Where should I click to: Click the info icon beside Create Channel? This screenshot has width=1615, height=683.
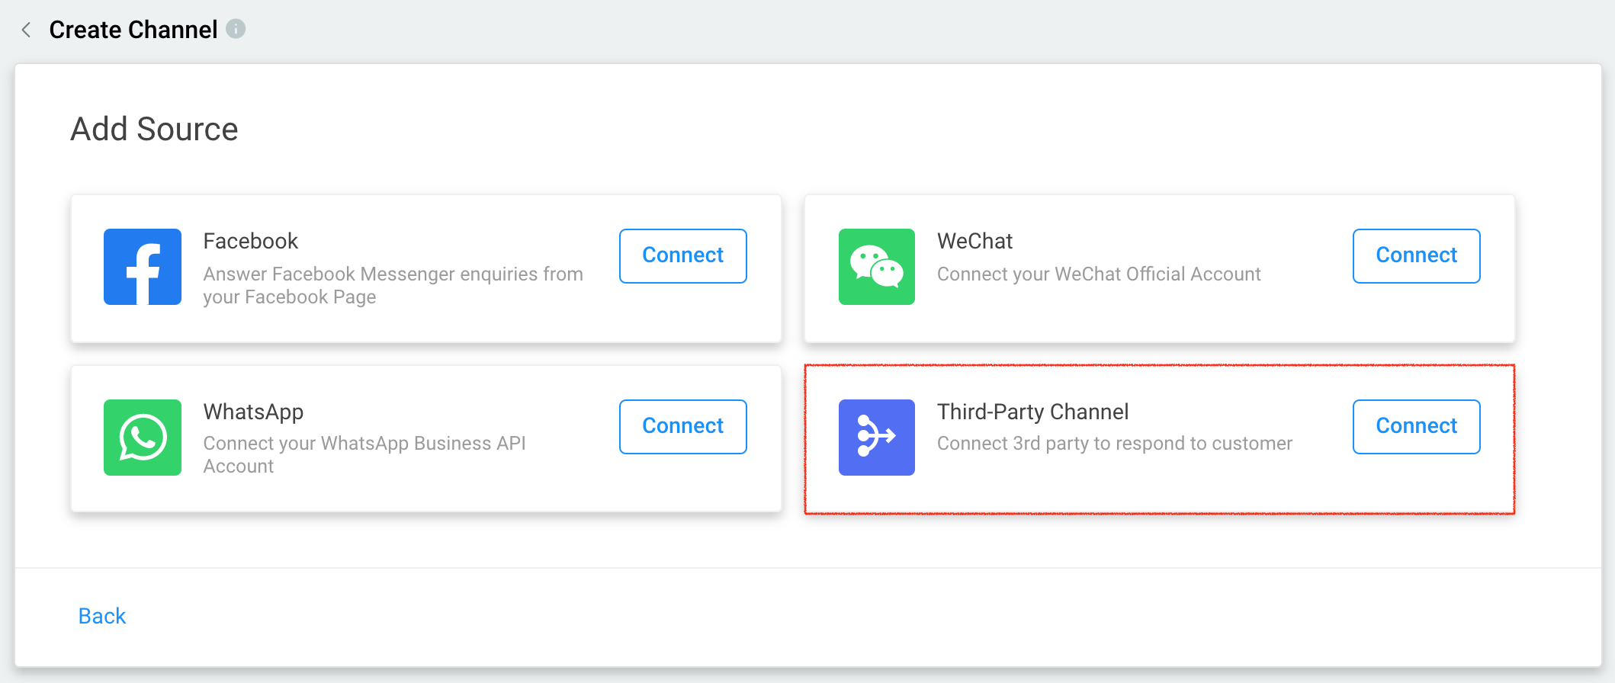point(236,29)
